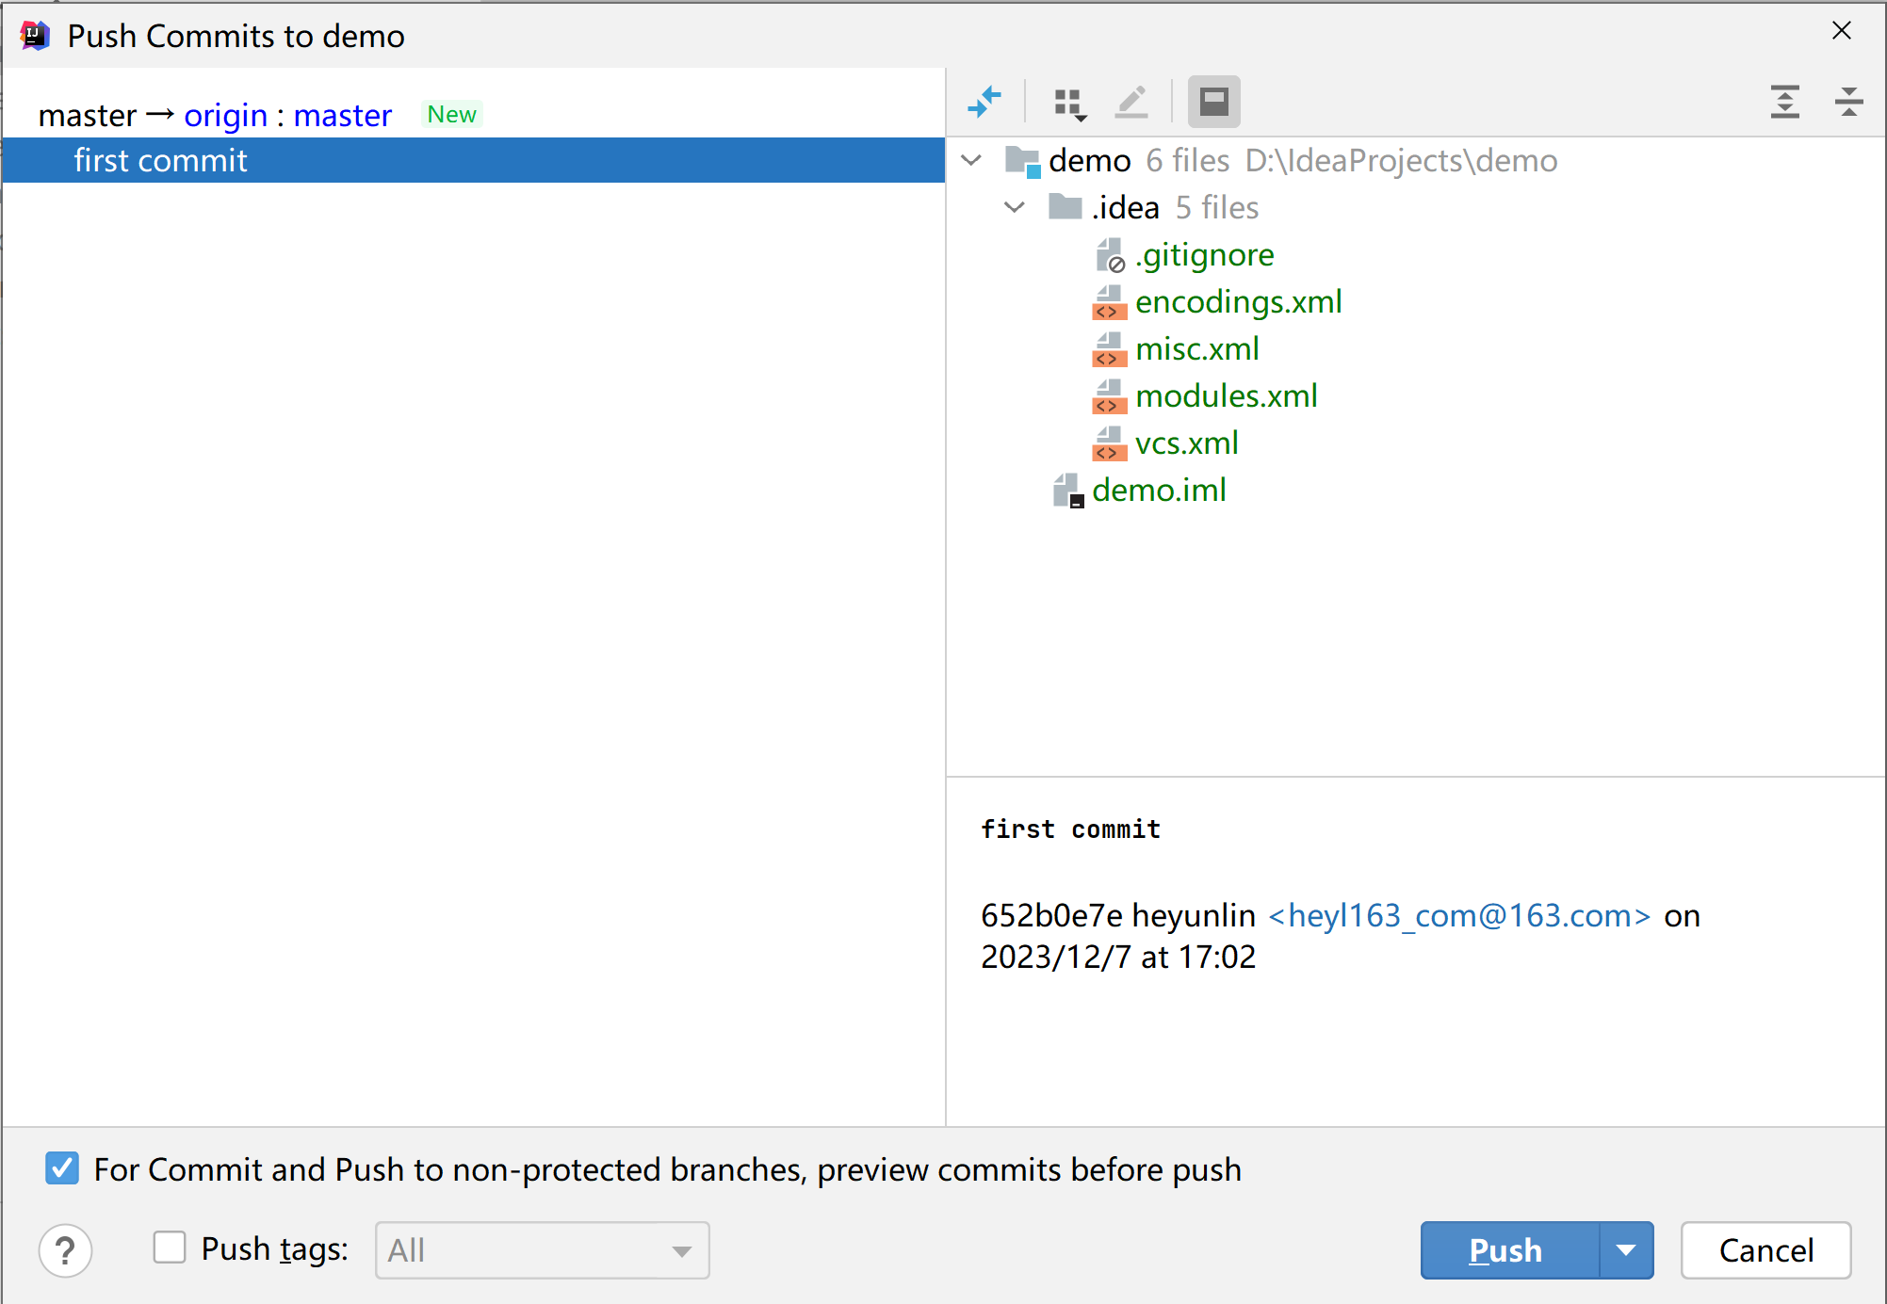Collapse the demo root folder node
The image size is (1887, 1304).
[x=971, y=160]
